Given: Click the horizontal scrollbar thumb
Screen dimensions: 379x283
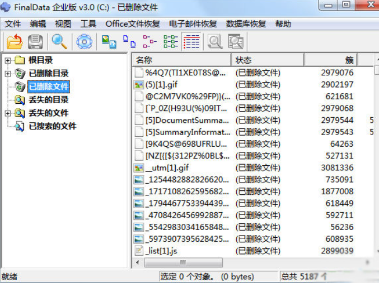Looking at the screenshot, I should [183, 262].
